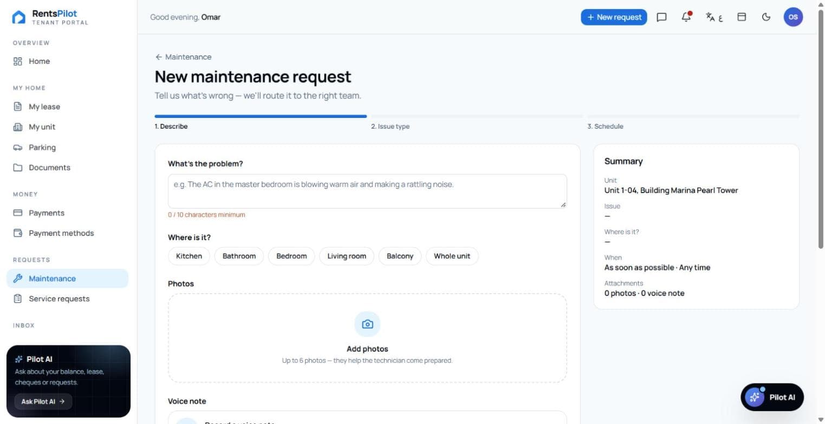Open the Maintenance sidebar menu item

pyautogui.click(x=67, y=279)
